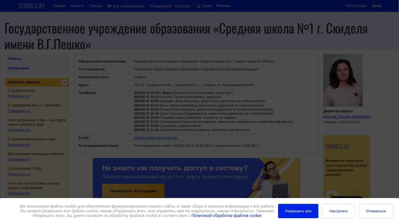Screen dimensions: 399x224
Task: Open Подробнее тут under С праздником вас, с 1 сентября
Action: tap(19, 111)
